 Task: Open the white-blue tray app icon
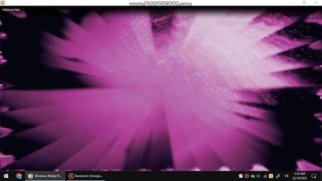point(240,176)
